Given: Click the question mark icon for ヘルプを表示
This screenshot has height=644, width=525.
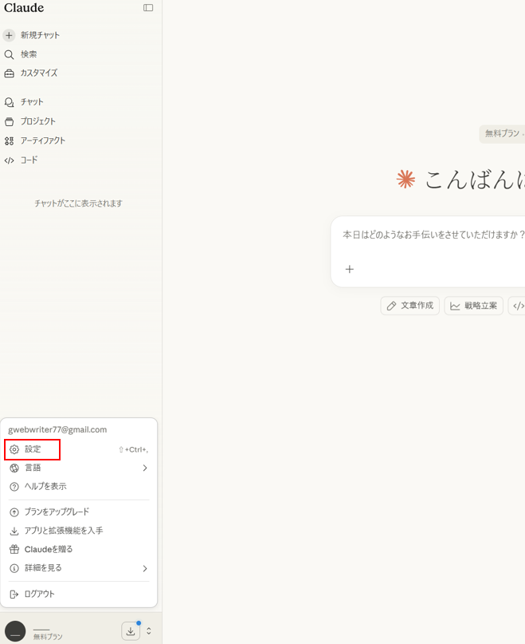Looking at the screenshot, I should coord(14,487).
